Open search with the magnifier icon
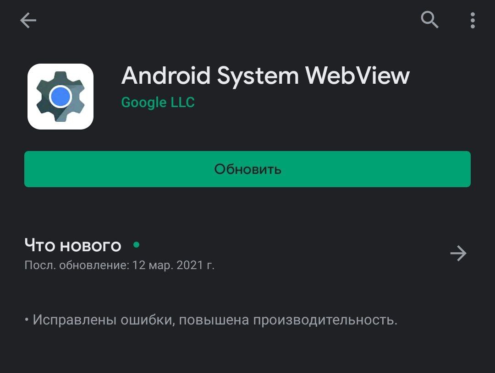Screen dimensions: 495x373 [x=429, y=20]
